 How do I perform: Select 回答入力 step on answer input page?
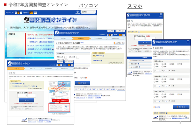pyautogui.click(x=81, y=38)
